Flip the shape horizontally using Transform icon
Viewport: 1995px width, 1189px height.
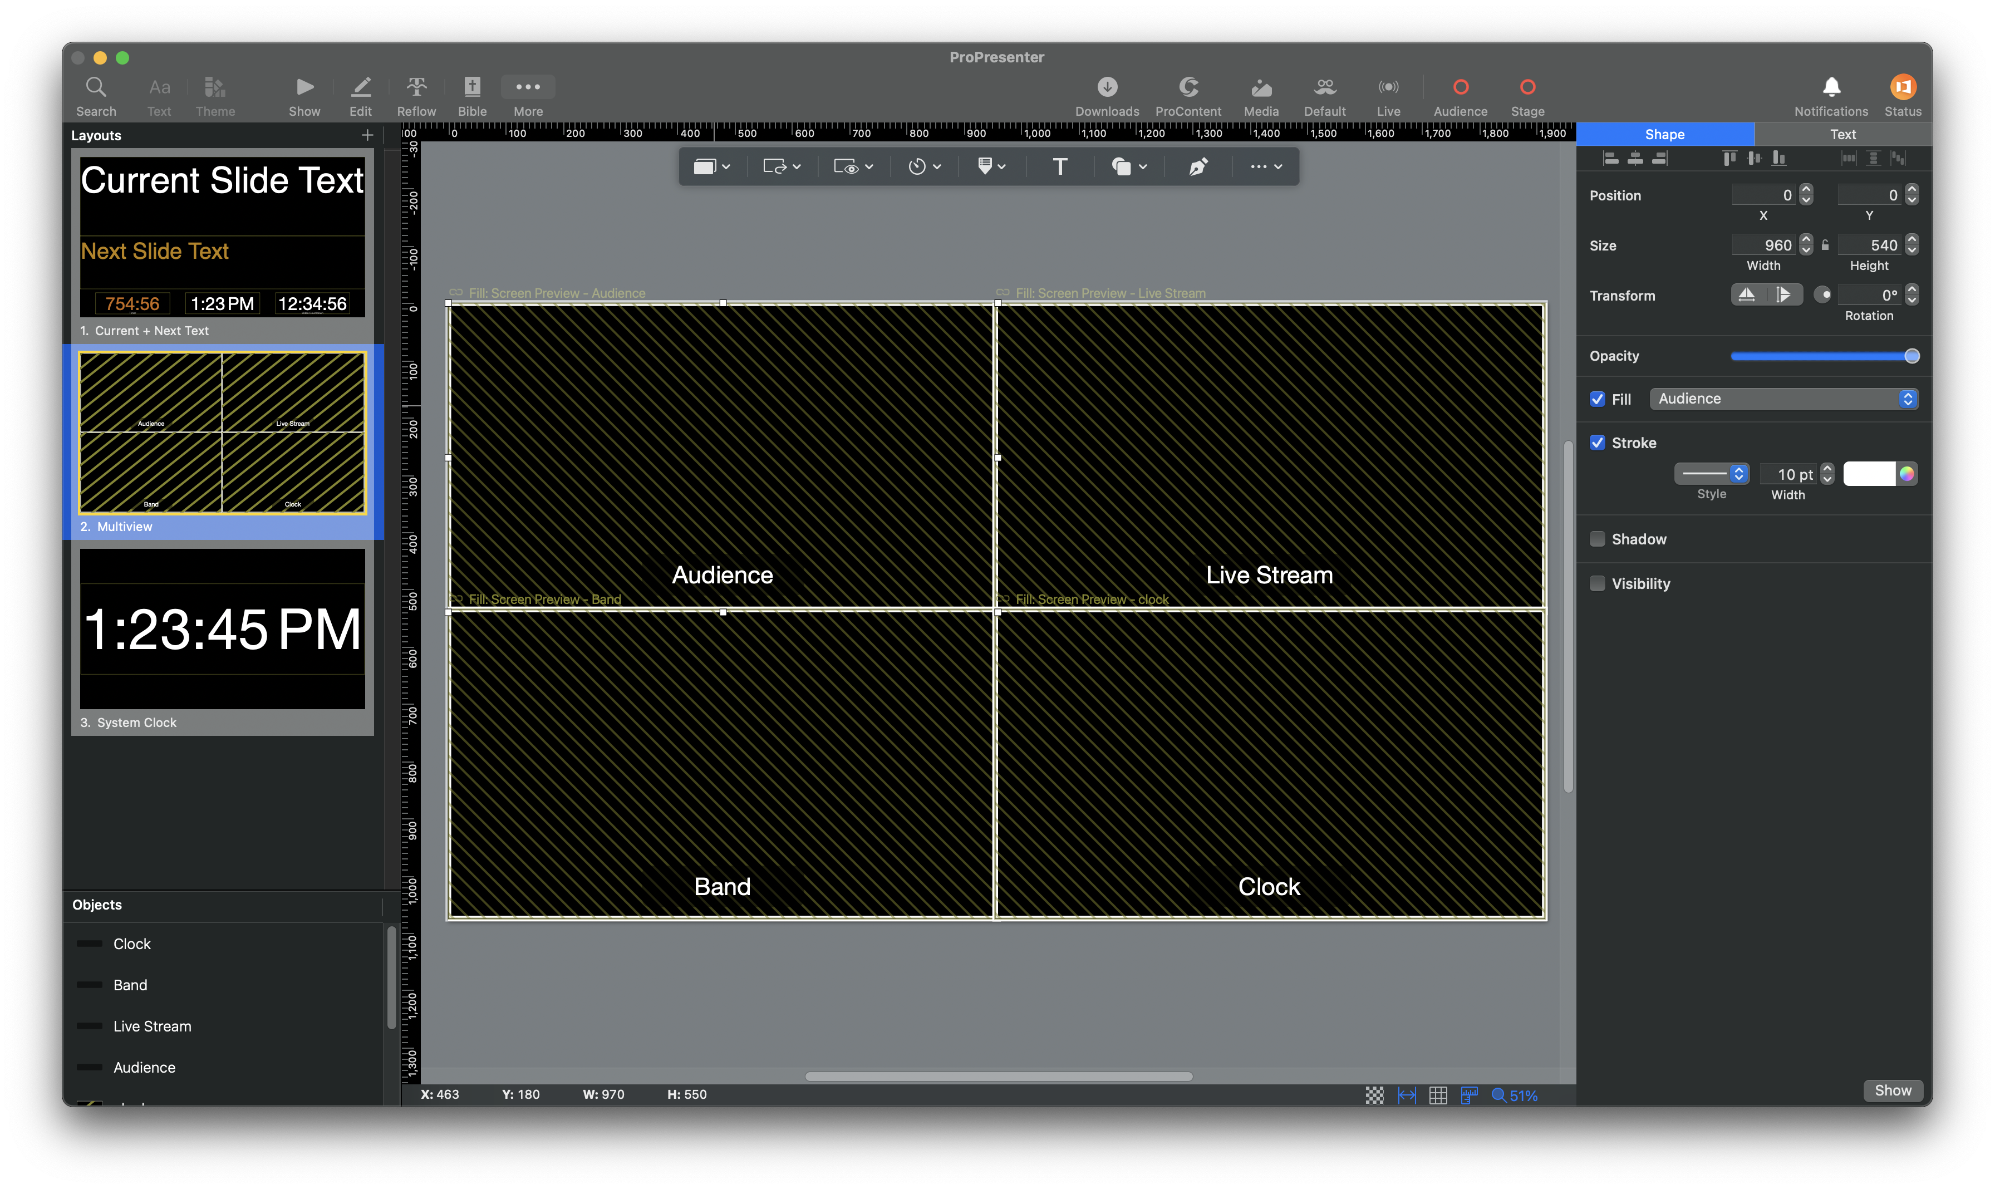[x=1747, y=295]
